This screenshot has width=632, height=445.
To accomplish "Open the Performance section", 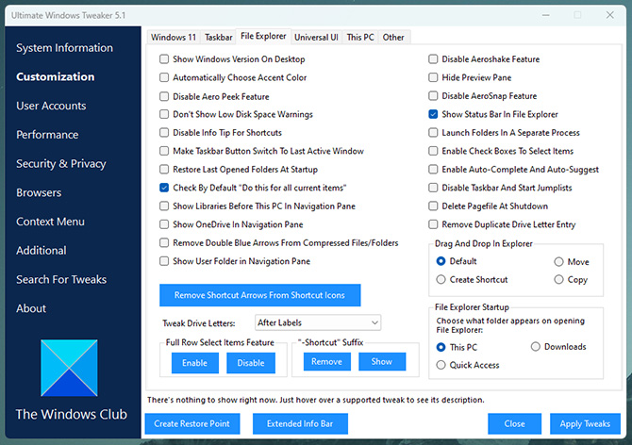I will [x=47, y=135].
